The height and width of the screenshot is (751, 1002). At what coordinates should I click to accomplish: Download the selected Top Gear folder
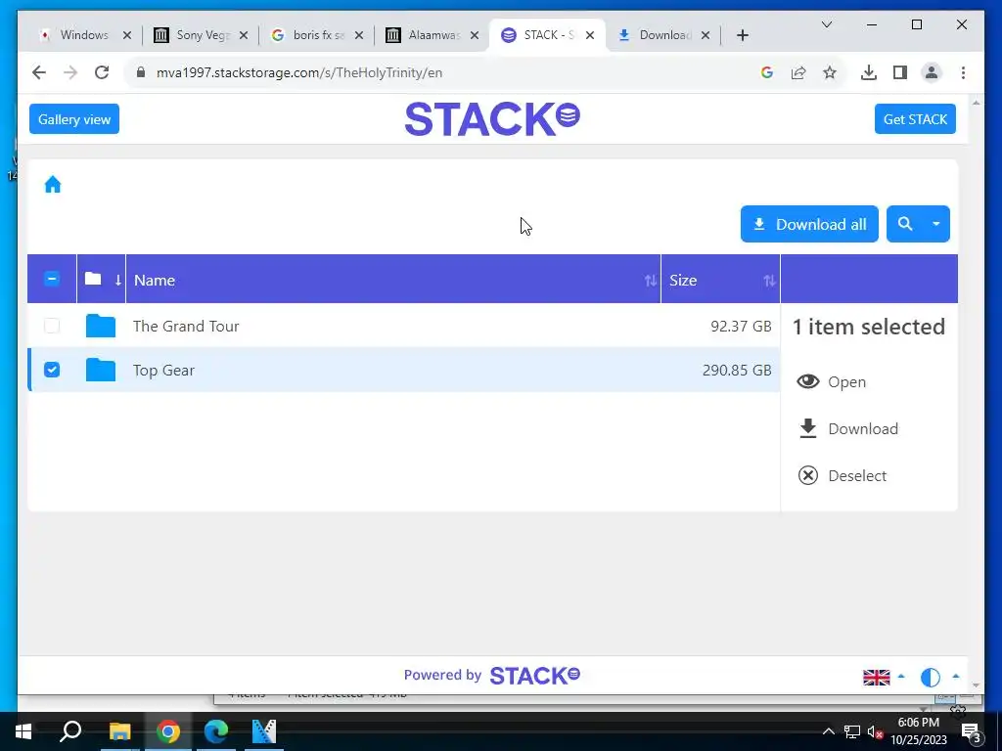click(x=848, y=428)
